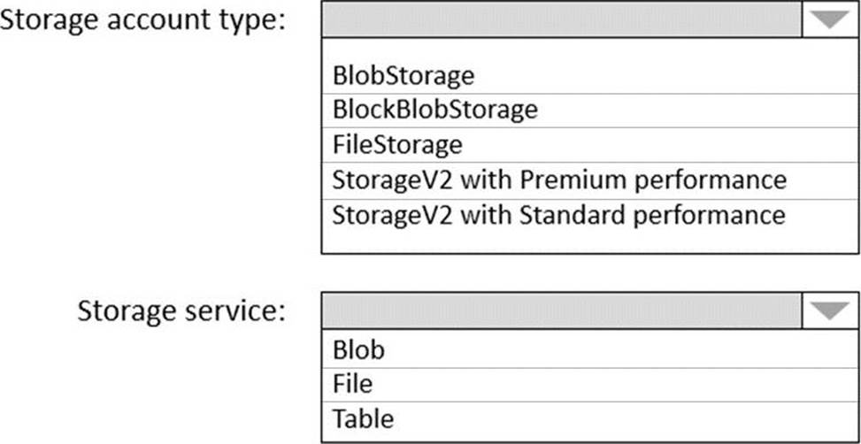Screen dimensions: 861x444
Task: Choose File as the storage service
Action: coord(353,384)
